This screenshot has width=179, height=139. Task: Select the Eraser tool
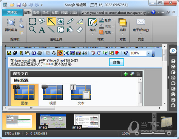(x=80, y=30)
